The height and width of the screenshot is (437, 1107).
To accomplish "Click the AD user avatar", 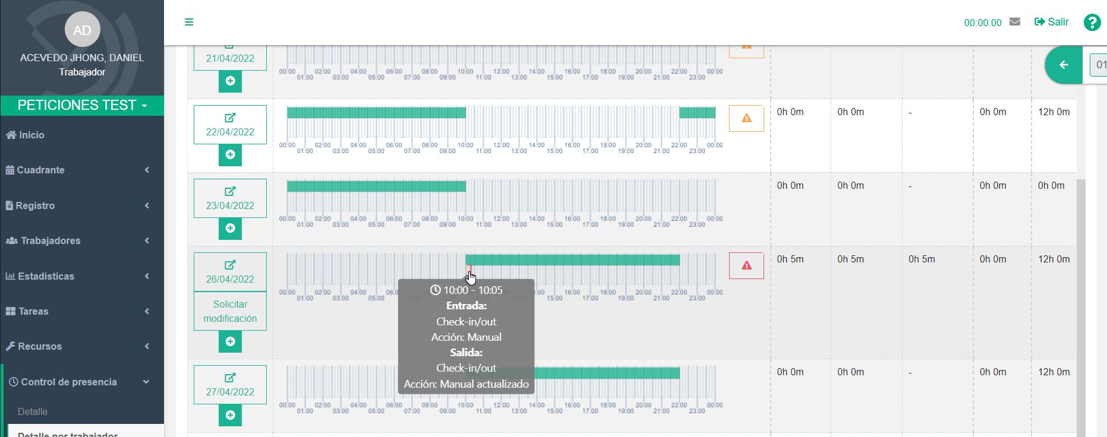I will click(x=82, y=30).
